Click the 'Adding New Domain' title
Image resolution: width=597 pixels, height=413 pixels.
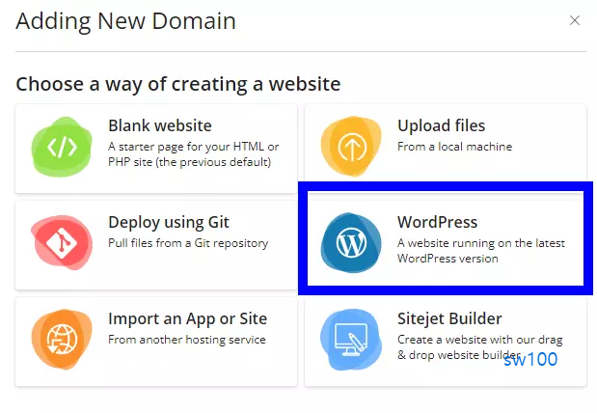[x=126, y=21]
